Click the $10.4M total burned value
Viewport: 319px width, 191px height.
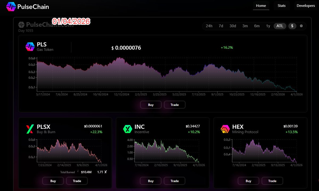(86, 172)
